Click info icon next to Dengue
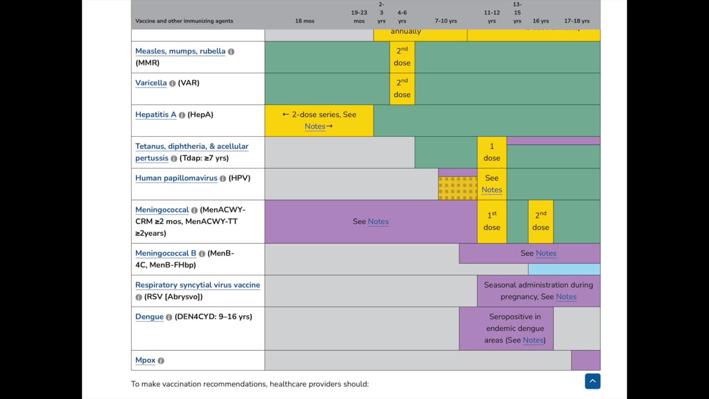The height and width of the screenshot is (399, 709). (x=169, y=317)
